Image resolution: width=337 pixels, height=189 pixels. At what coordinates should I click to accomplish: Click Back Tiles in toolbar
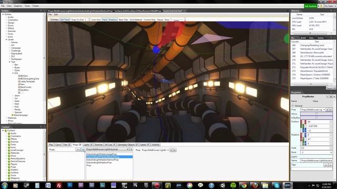pos(123,19)
